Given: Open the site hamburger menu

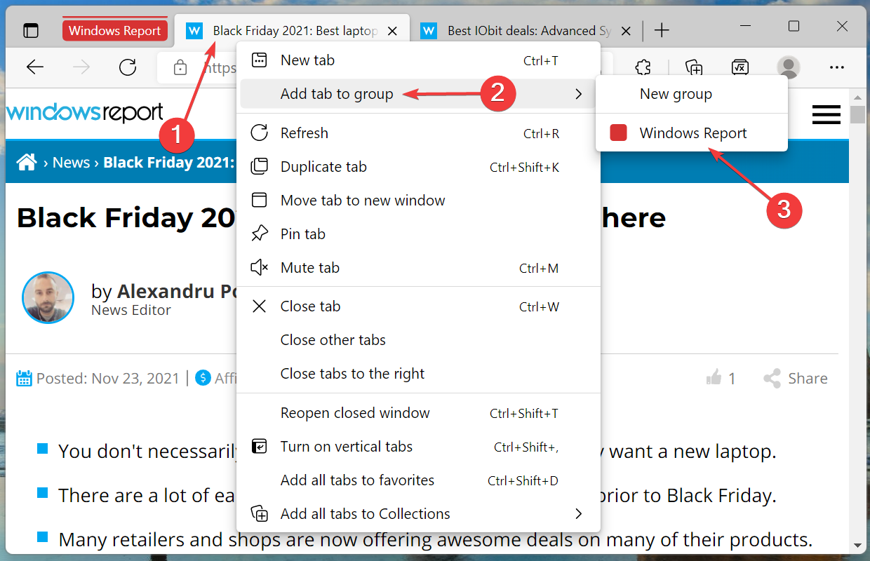Looking at the screenshot, I should click(826, 114).
